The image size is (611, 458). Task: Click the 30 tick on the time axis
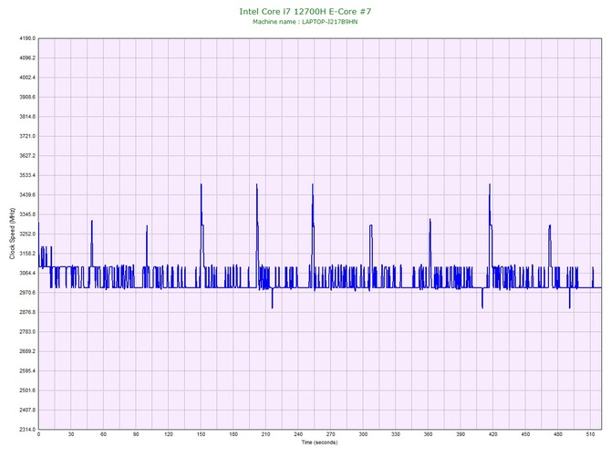click(71, 434)
